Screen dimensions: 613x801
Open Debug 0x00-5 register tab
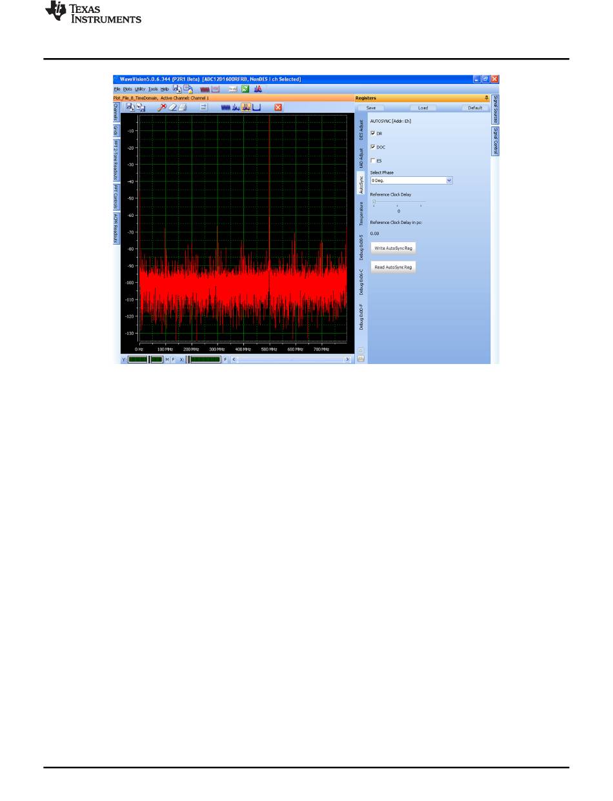[x=361, y=247]
